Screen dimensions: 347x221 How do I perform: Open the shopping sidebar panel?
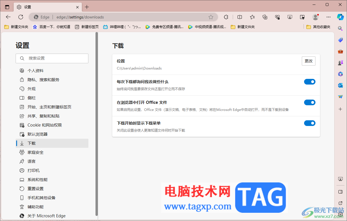pos(340,40)
